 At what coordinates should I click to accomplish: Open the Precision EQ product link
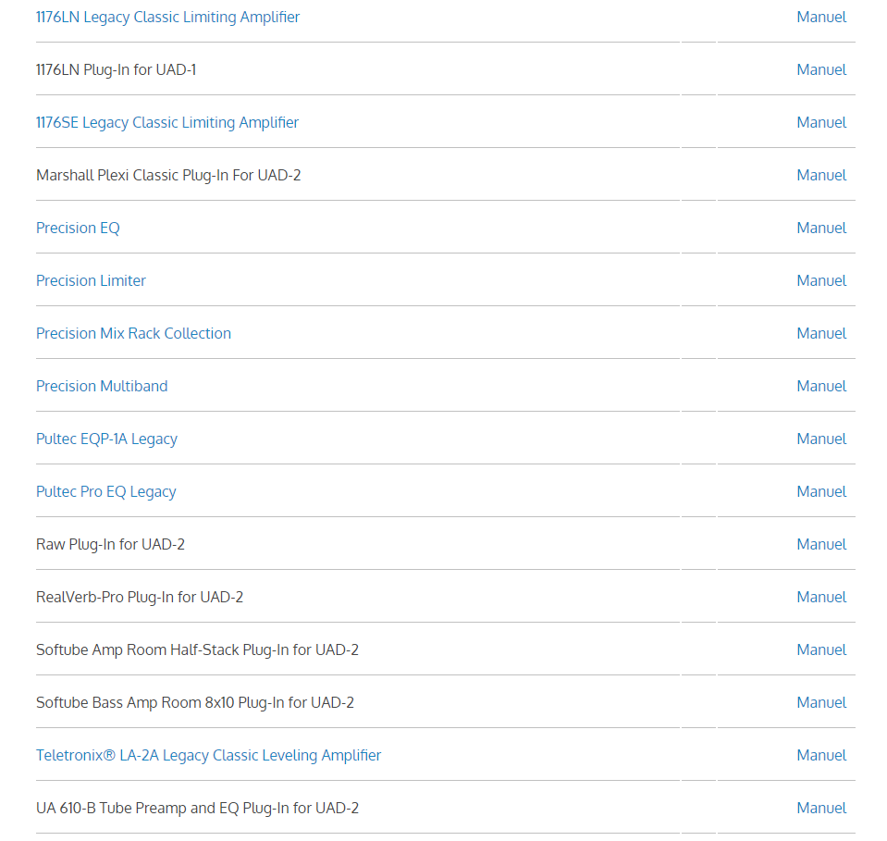78,229
